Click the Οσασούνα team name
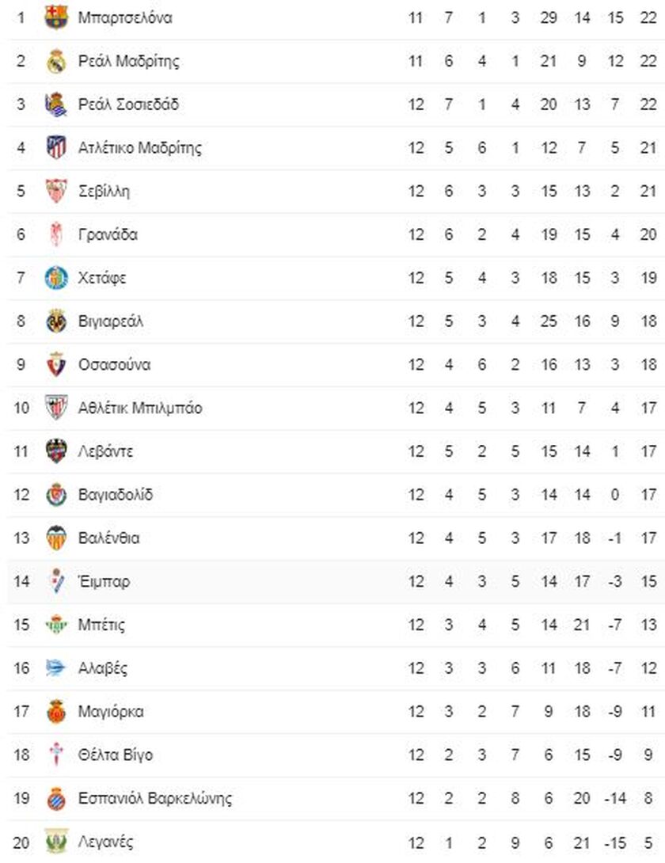Viewport: 665px width, 863px height. [115, 364]
